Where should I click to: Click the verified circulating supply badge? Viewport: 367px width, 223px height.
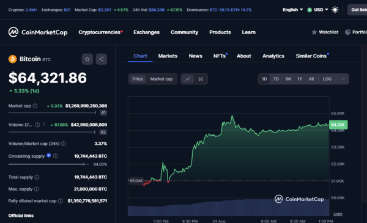(49, 155)
